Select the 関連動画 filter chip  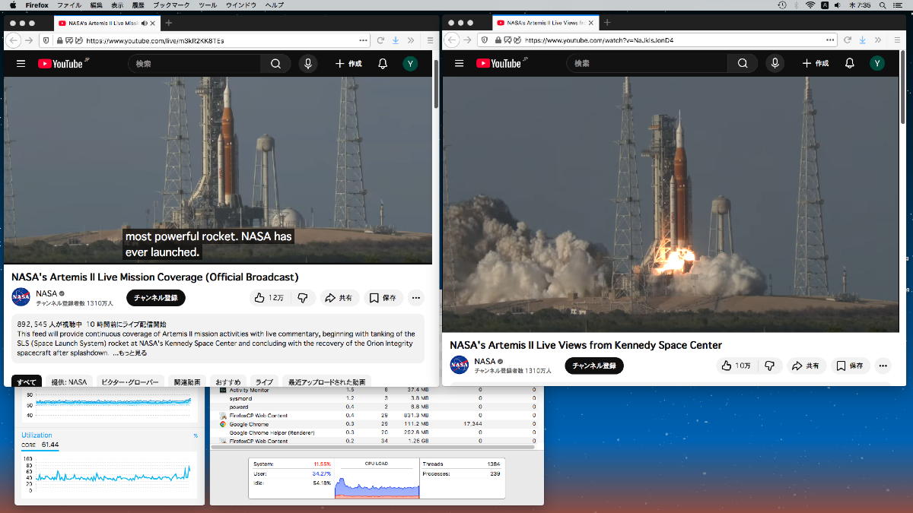(x=187, y=382)
